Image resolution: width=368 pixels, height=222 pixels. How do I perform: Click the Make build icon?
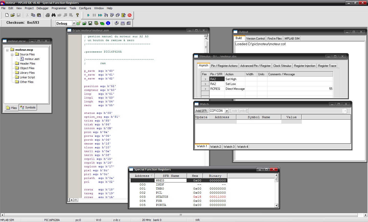[117, 23]
